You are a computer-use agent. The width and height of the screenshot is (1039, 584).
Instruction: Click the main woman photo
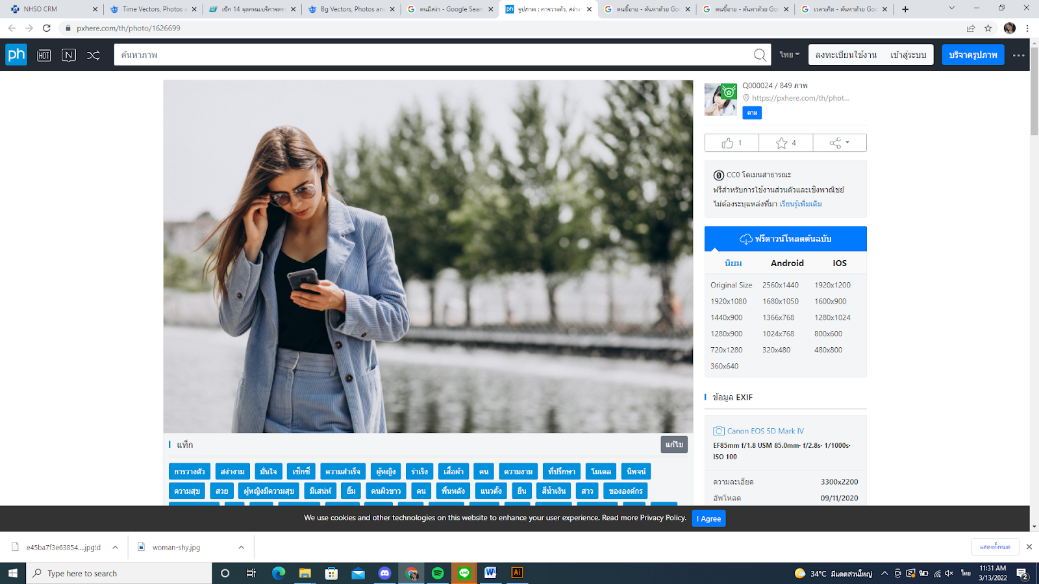click(x=428, y=256)
